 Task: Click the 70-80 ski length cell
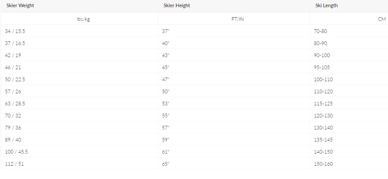point(320,31)
